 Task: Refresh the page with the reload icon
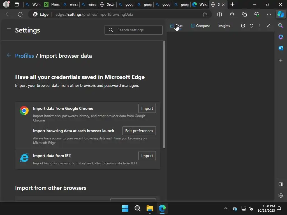[x=20, y=14]
